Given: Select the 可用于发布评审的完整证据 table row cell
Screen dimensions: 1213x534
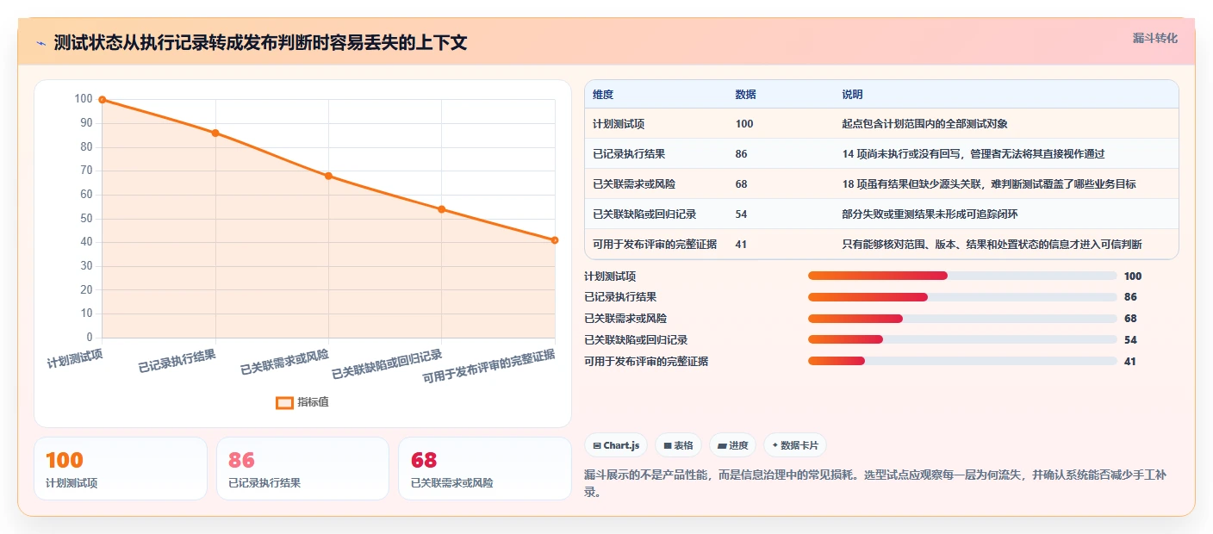Looking at the screenshot, I should (655, 245).
